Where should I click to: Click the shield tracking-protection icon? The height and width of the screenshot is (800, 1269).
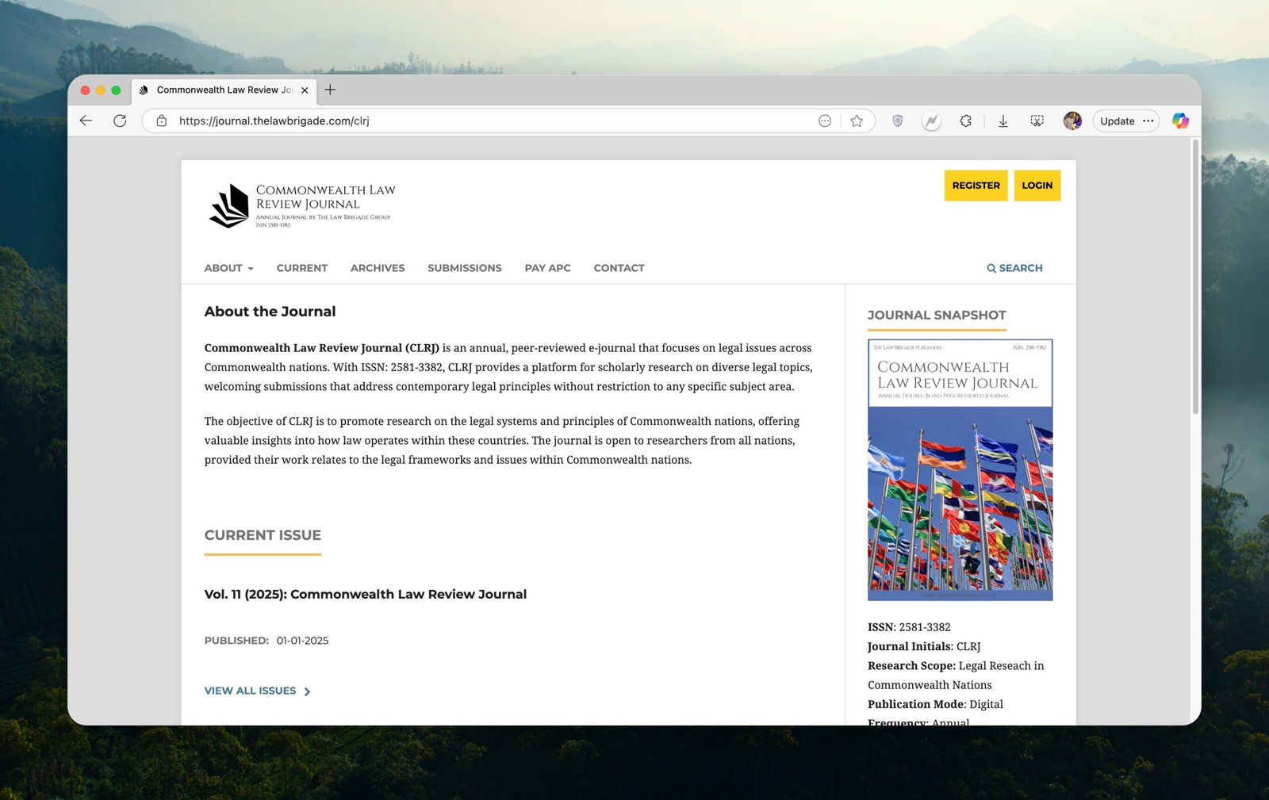tap(897, 121)
